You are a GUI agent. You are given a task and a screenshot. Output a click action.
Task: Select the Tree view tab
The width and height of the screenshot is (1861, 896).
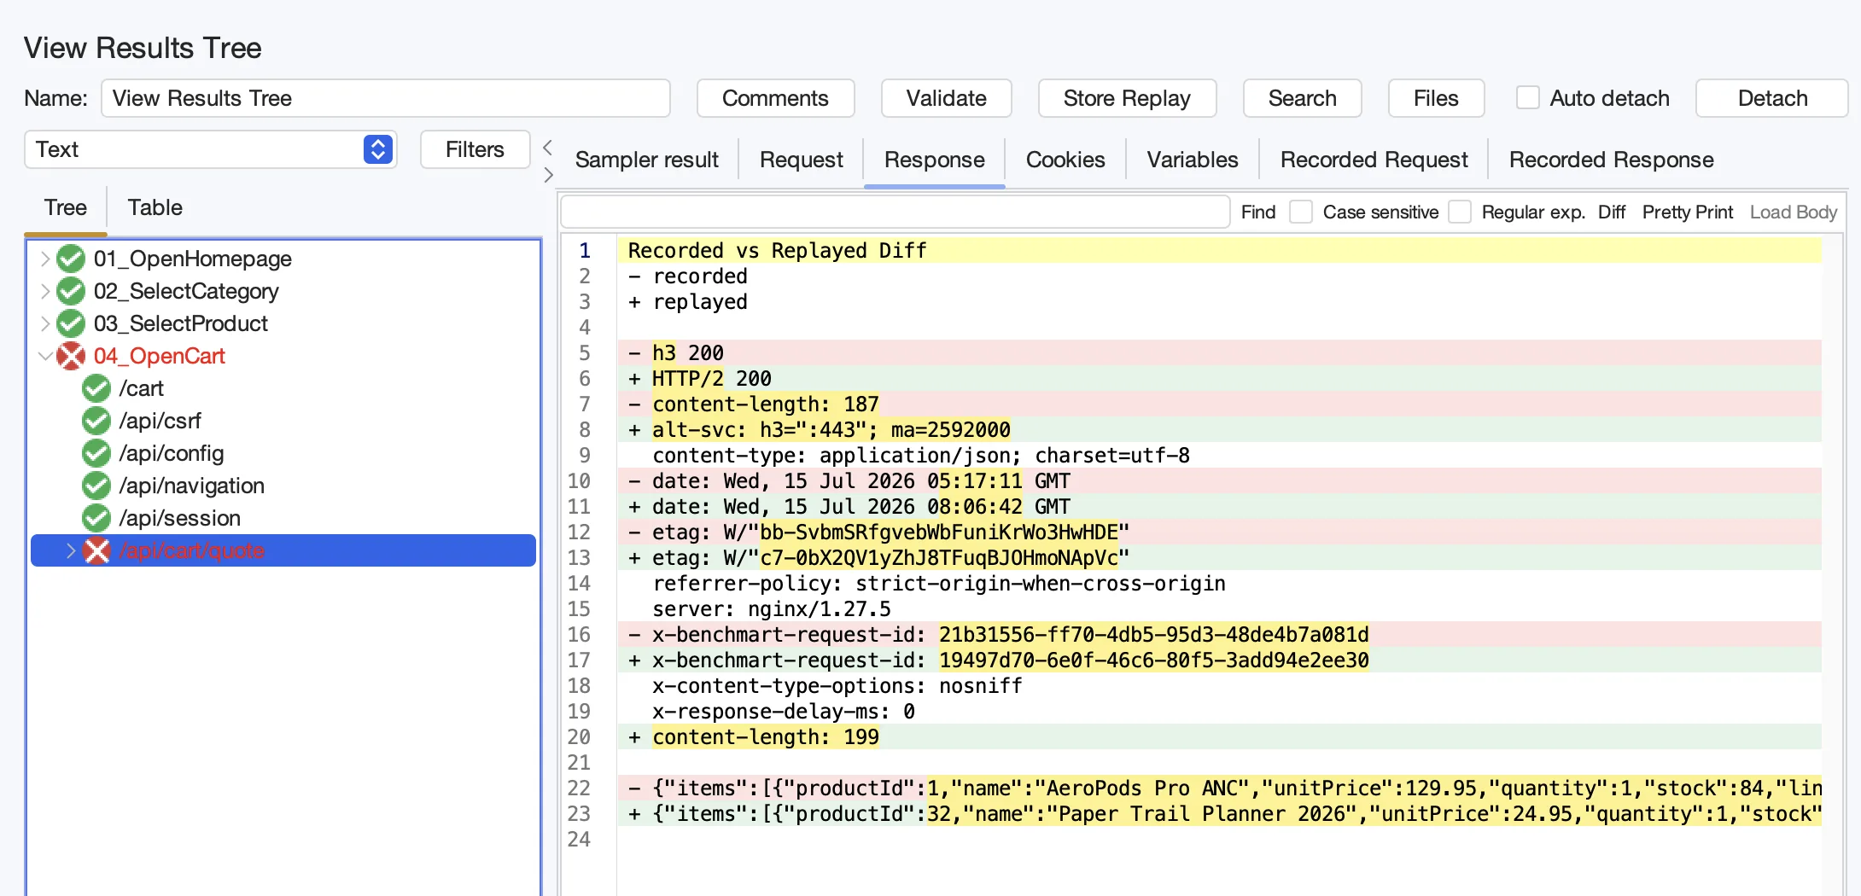pyautogui.click(x=65, y=207)
